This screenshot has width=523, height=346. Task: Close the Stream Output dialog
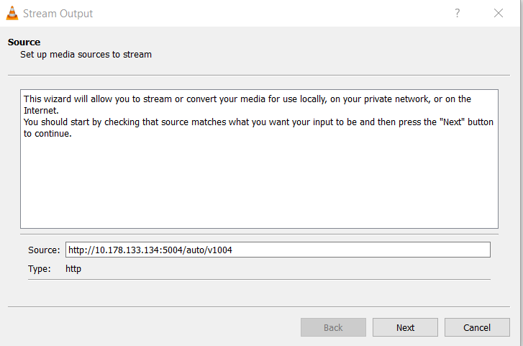[498, 14]
